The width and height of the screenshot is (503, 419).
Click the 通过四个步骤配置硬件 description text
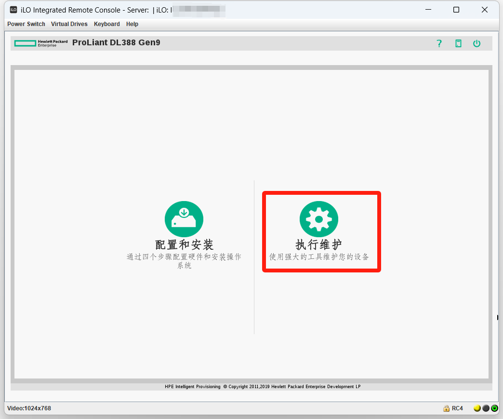tap(184, 257)
